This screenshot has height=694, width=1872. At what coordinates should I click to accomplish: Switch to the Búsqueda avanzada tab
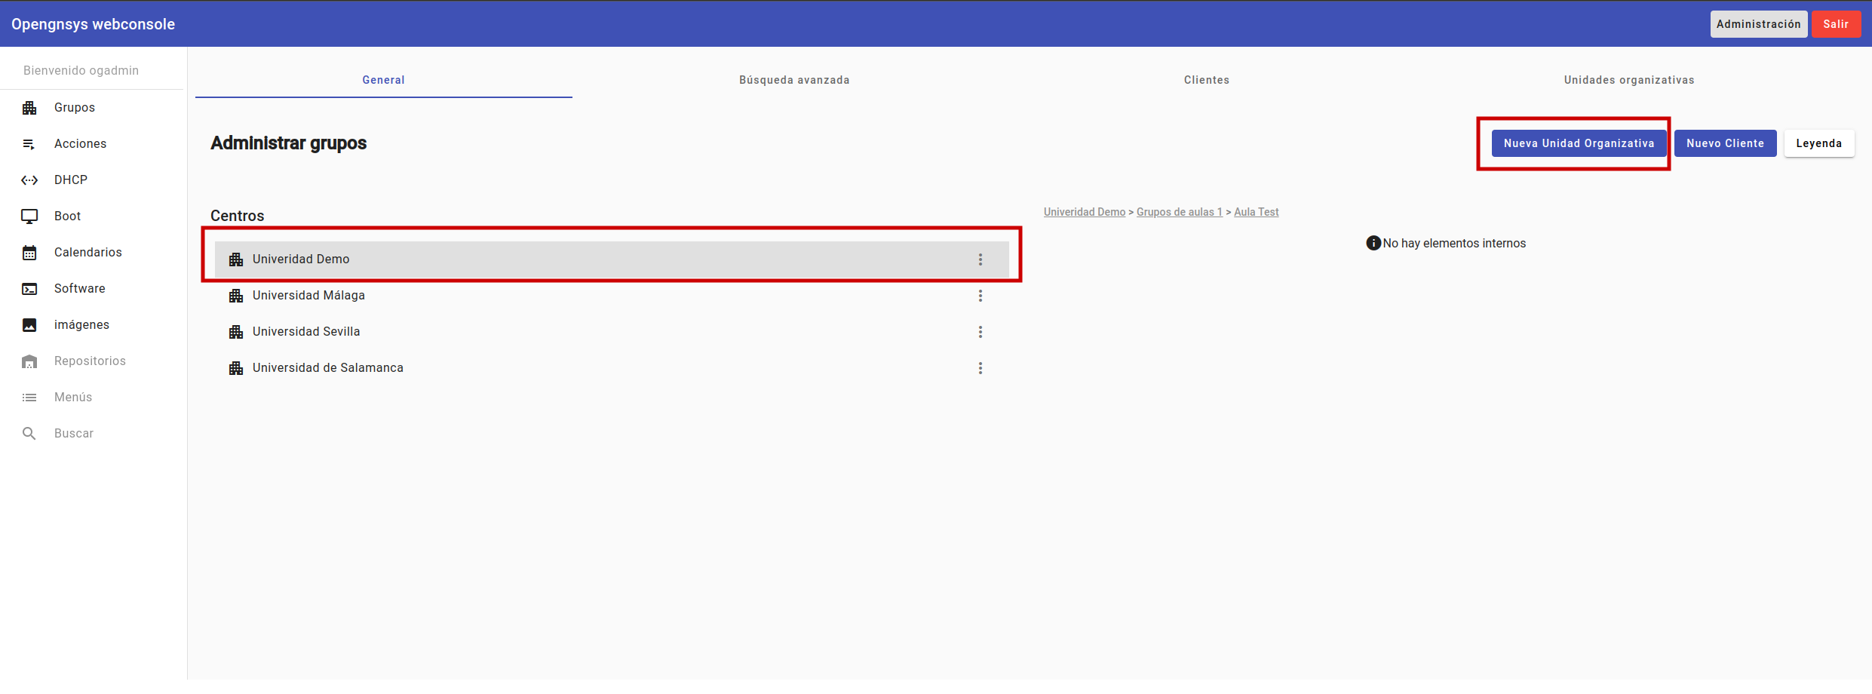tap(793, 80)
